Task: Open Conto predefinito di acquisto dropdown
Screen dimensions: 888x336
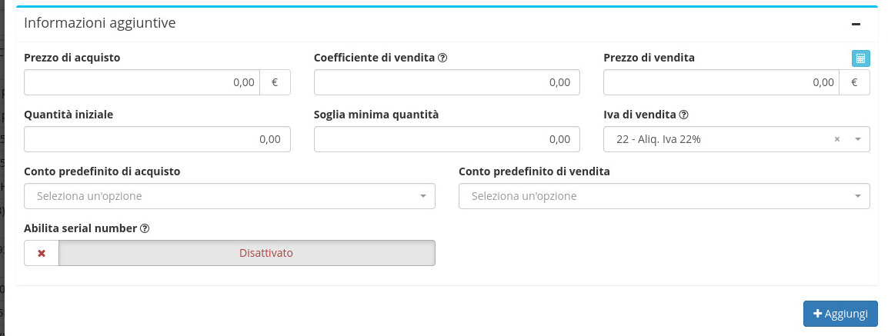Action: click(x=229, y=196)
